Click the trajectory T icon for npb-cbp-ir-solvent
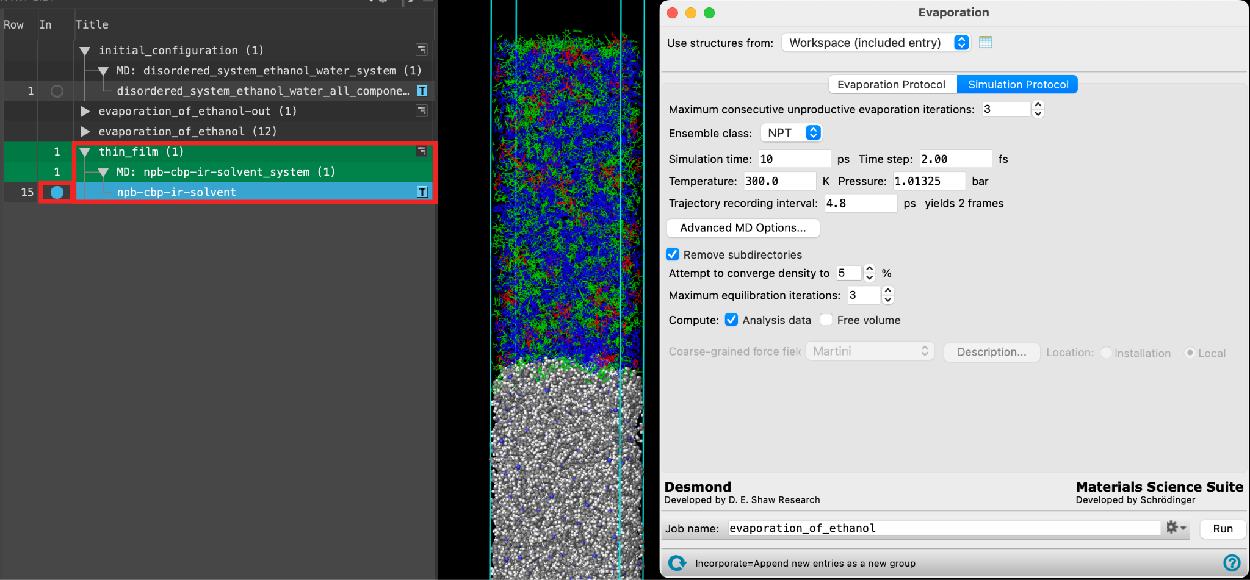Image resolution: width=1250 pixels, height=580 pixels. 422,192
